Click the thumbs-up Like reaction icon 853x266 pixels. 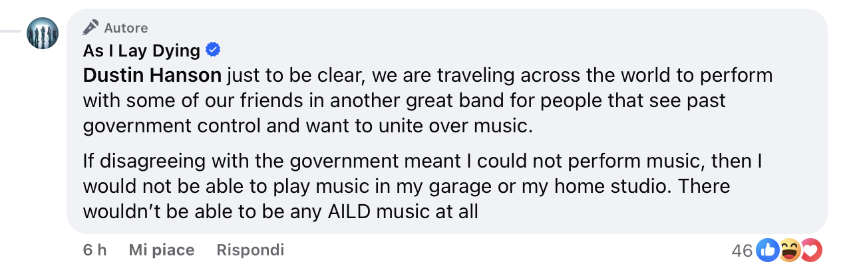(x=768, y=250)
